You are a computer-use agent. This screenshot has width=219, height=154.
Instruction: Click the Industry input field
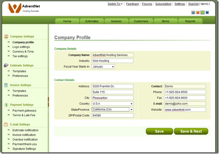coord(112,61)
